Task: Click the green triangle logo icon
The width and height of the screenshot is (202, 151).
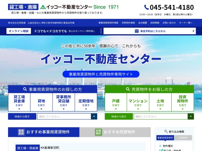Action: pos(43,7)
